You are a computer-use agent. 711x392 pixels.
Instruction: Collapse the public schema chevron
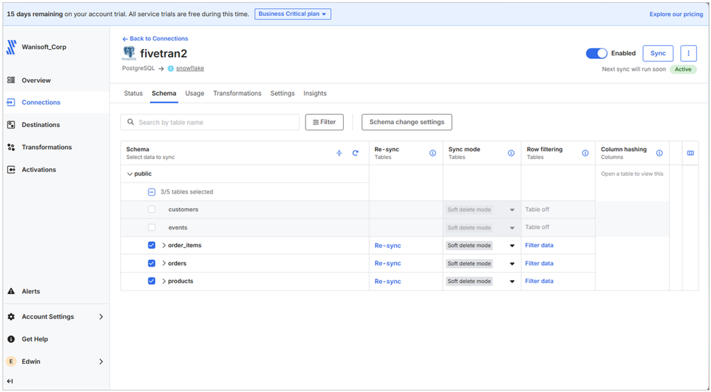(130, 174)
